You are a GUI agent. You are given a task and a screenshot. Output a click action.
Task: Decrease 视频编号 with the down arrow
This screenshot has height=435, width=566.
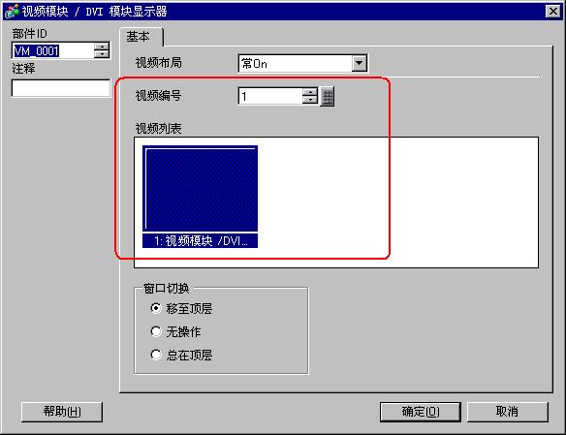pos(310,100)
